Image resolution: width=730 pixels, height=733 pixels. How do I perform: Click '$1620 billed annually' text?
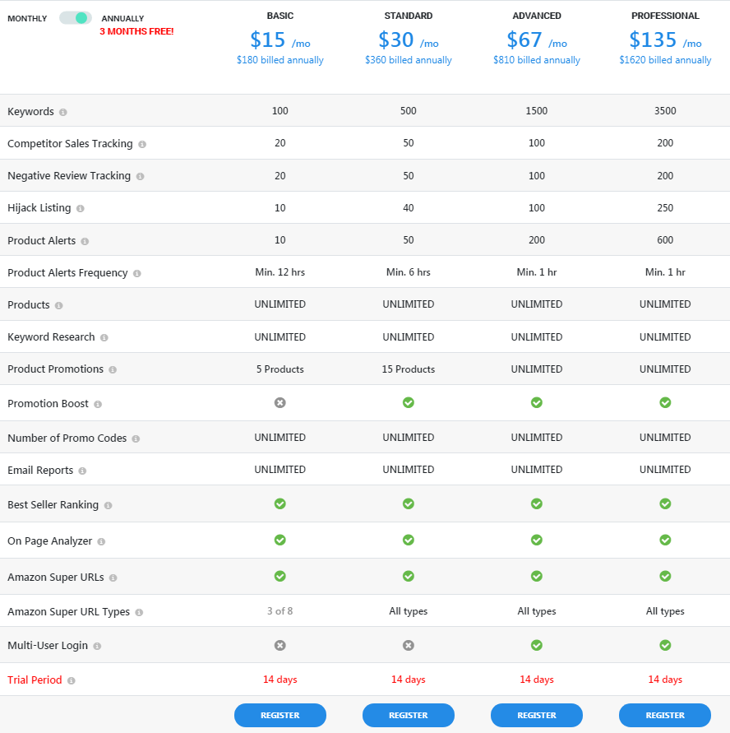click(665, 60)
